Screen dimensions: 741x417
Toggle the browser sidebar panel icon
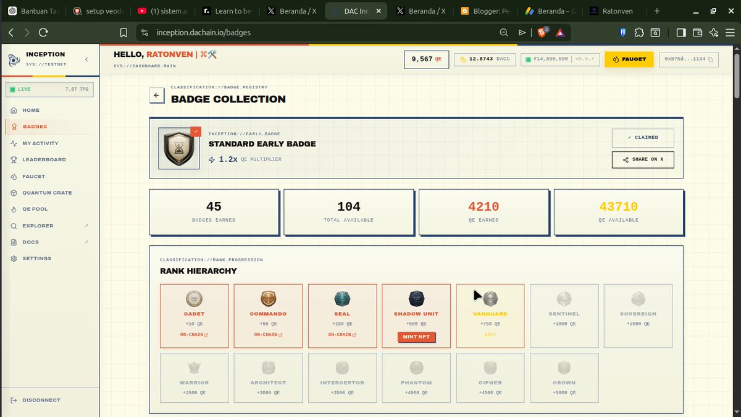pos(681,33)
